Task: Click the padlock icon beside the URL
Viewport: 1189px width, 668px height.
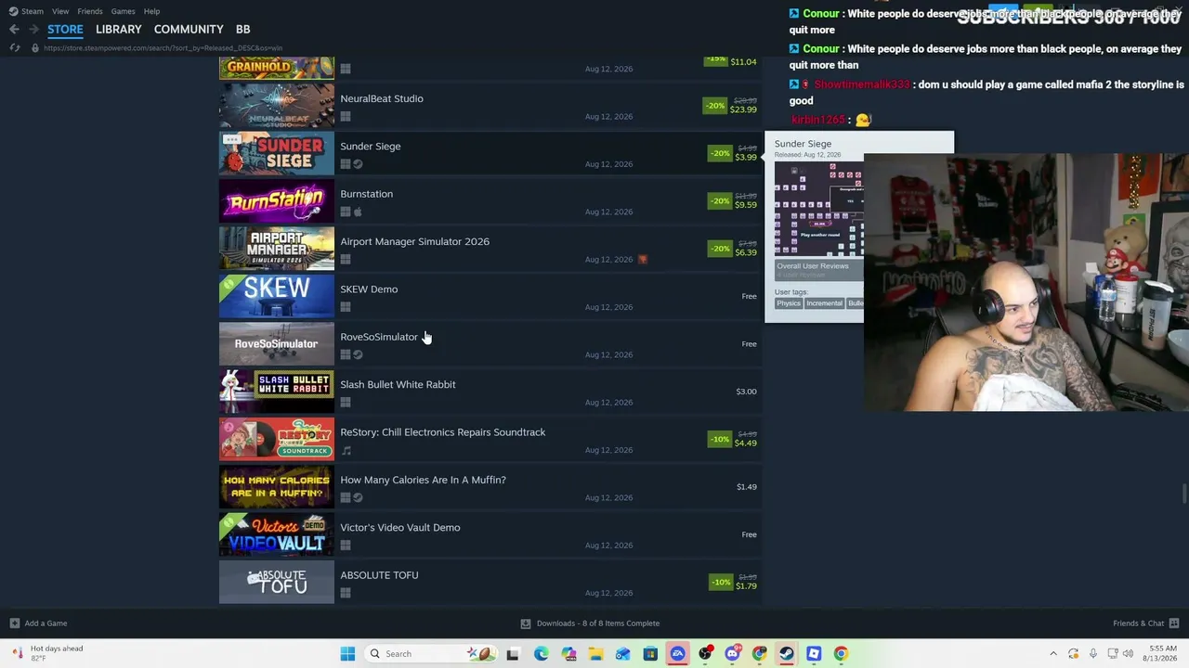Action: click(x=35, y=48)
